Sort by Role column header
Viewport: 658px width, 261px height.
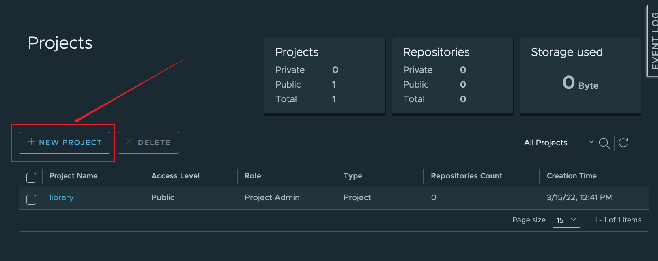click(253, 176)
